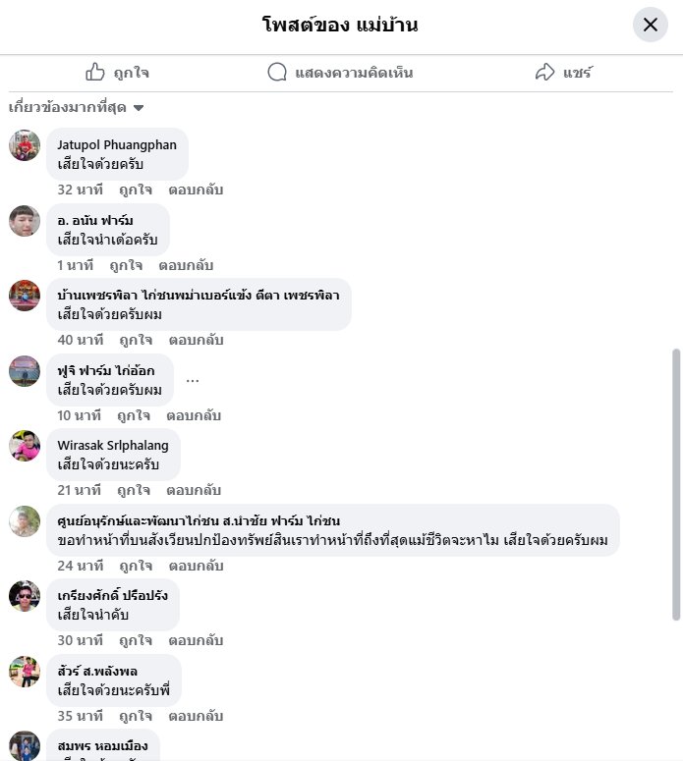The height and width of the screenshot is (761, 683).
Task: Expand the เกี่ยวข้องมากที่สุด sort dropdown
Action: pyautogui.click(x=77, y=107)
